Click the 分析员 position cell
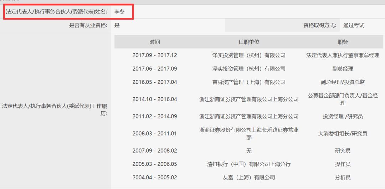 point(343,177)
